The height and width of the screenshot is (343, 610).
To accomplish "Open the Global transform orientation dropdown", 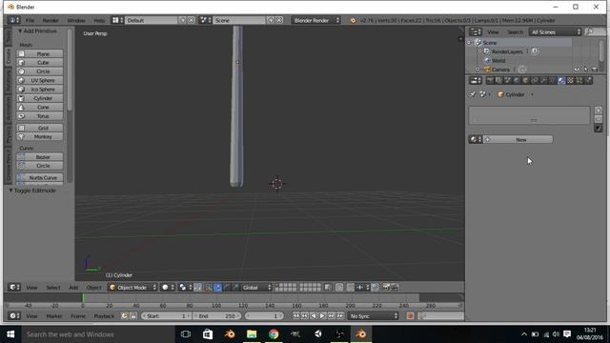I will click(256, 288).
